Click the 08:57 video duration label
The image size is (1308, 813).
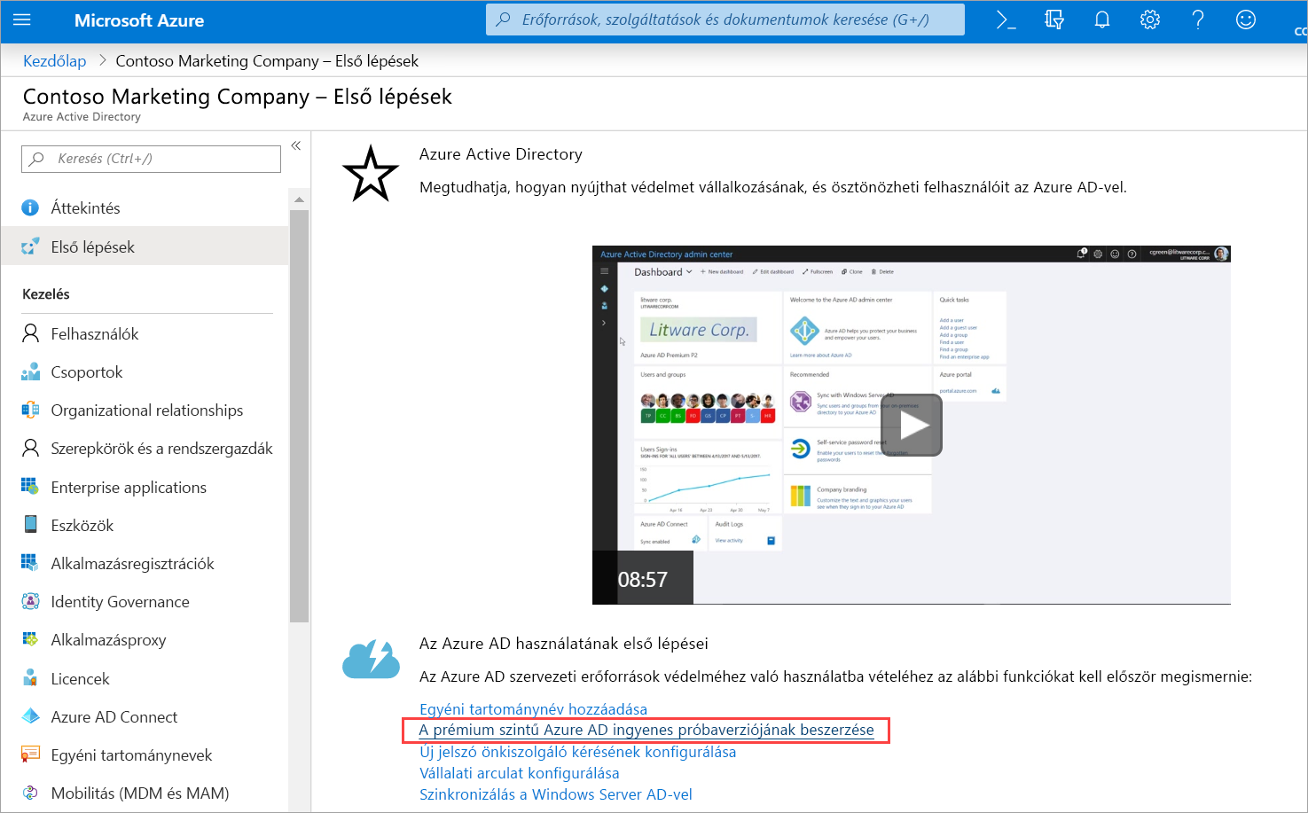(x=642, y=579)
